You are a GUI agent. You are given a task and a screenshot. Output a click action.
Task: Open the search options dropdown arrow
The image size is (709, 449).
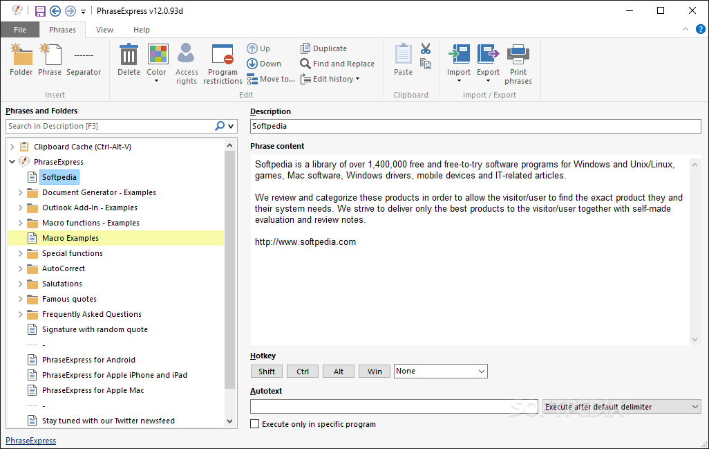tap(231, 127)
